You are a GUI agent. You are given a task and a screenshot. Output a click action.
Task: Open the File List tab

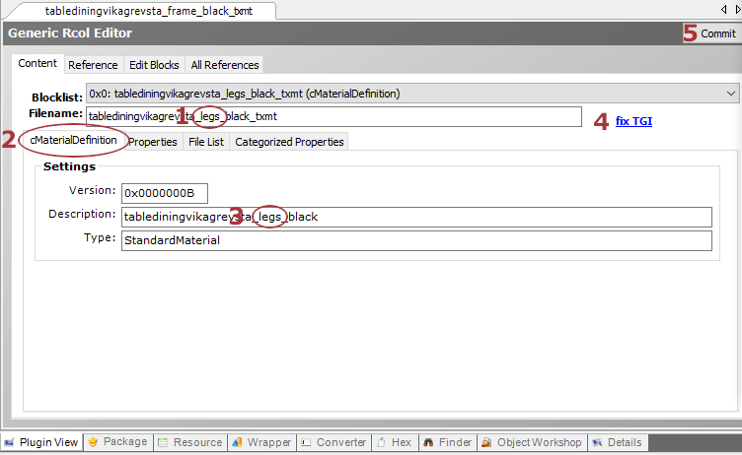coord(206,142)
